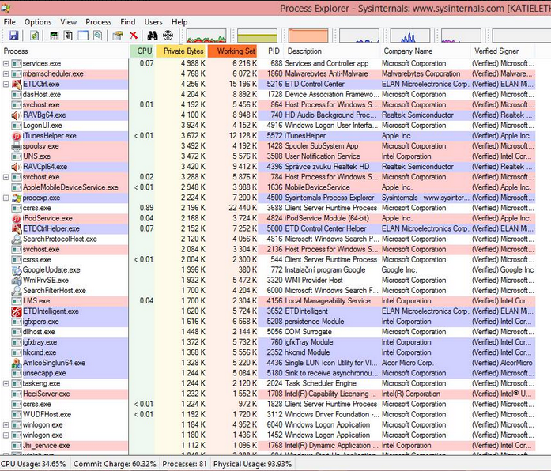Viewport: 551px width, 471px height.
Task: Click the RAVBg64.exe speaker icon
Action: coord(17,115)
